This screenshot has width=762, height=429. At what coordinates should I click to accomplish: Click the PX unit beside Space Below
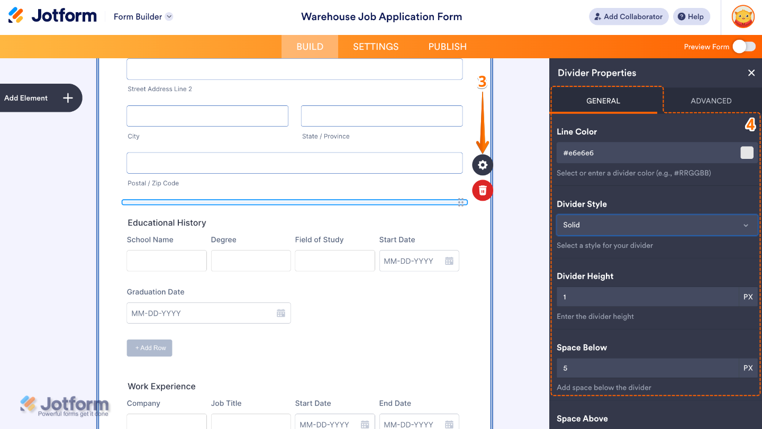coord(748,368)
